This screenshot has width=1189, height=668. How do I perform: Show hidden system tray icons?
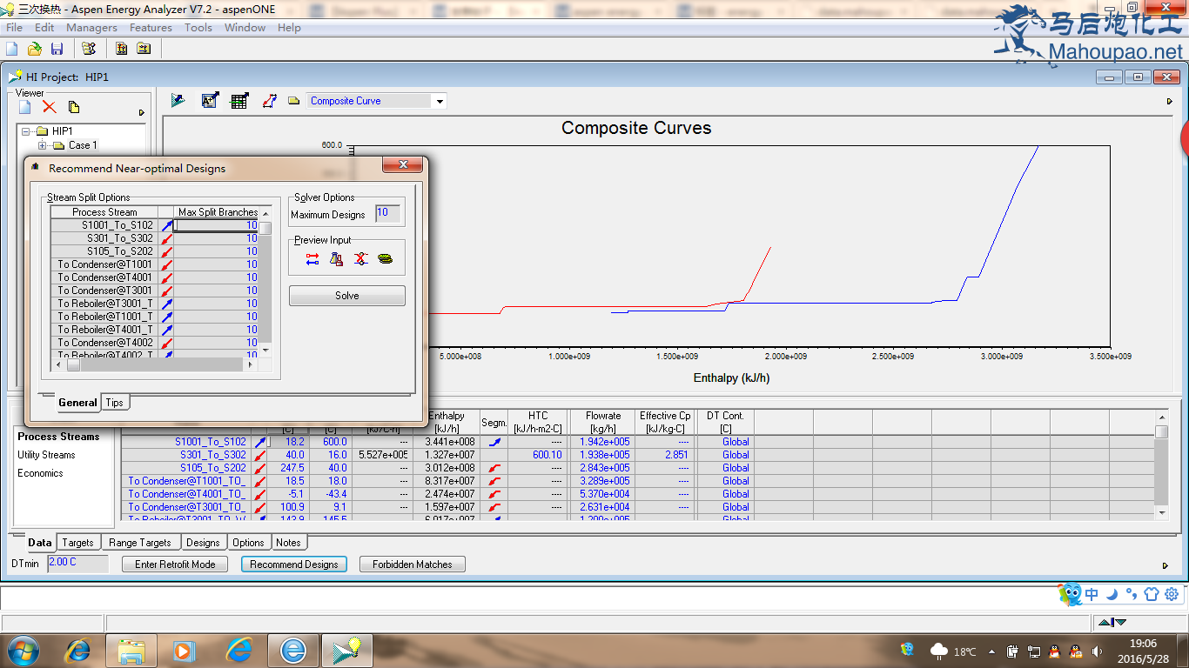pos(992,651)
